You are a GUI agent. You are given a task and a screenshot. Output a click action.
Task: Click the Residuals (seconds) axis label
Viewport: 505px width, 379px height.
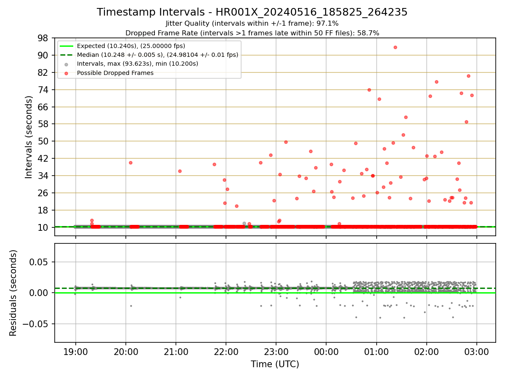coord(13,293)
